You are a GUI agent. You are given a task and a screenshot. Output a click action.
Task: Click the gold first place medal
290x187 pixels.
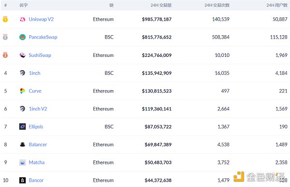(x=5, y=19)
